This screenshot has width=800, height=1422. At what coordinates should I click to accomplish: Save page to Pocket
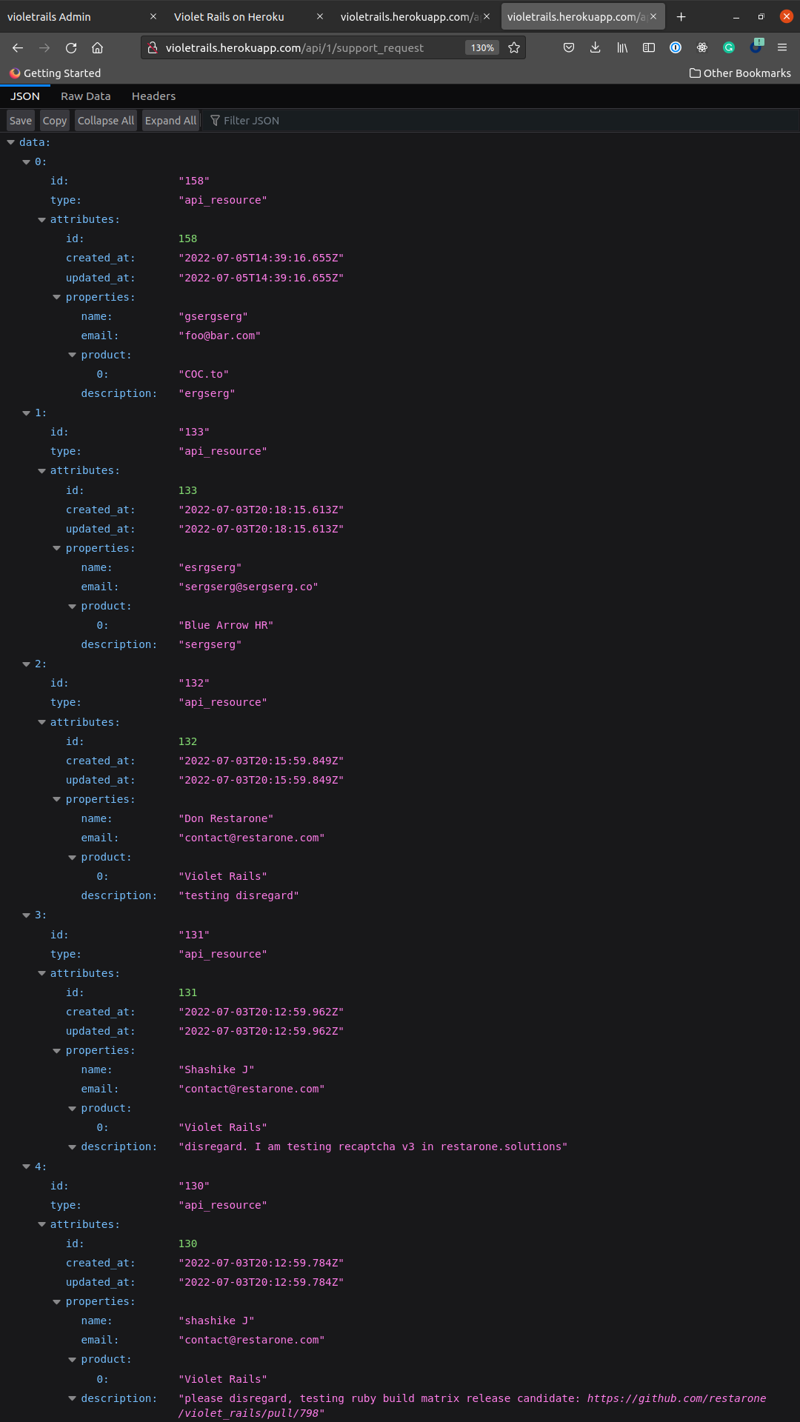point(568,47)
